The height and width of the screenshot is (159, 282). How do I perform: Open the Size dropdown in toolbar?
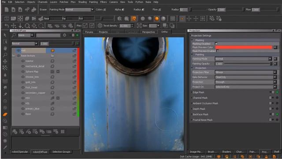(155, 26)
